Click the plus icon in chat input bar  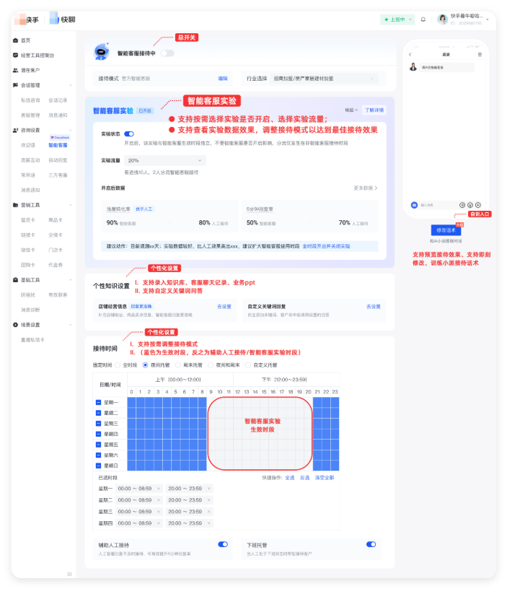[478, 205]
